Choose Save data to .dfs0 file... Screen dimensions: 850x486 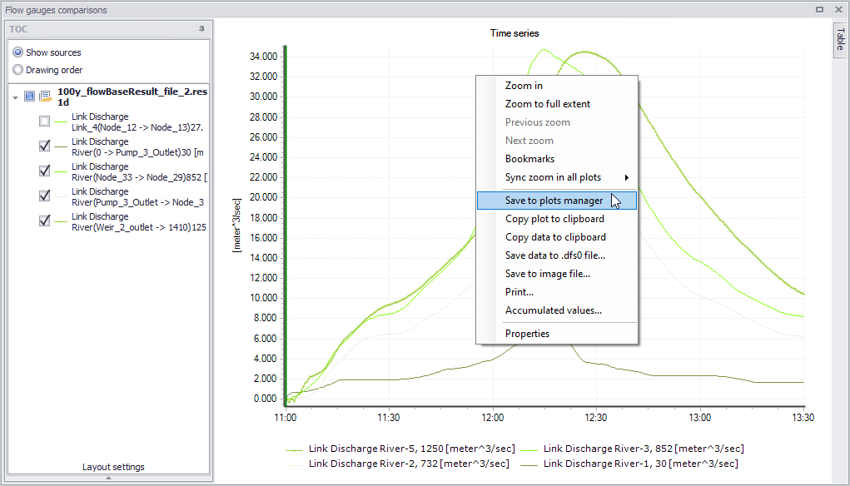557,255
